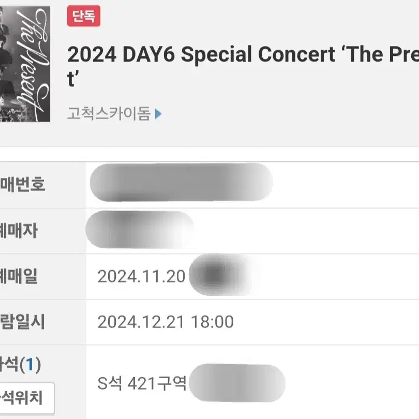Click the 예매일 row label
419x419 pixels.
pyautogui.click(x=19, y=276)
